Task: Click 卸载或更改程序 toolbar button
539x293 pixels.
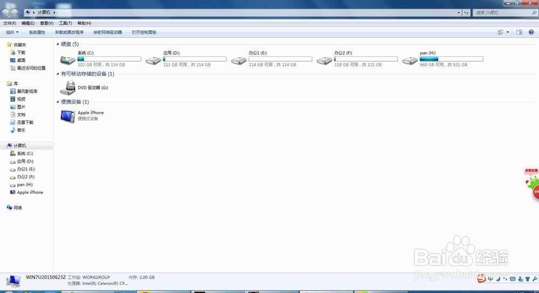Action: (70, 32)
